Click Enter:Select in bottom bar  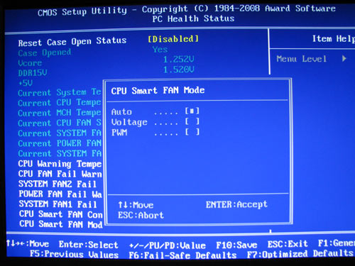tap(88, 245)
